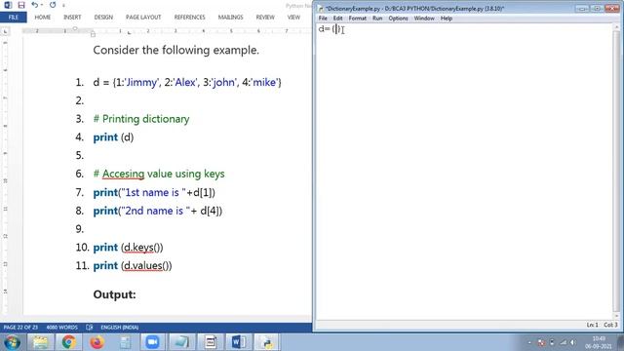Click the Save icon in Word toolbar
The image size is (624, 351).
pos(21,5)
